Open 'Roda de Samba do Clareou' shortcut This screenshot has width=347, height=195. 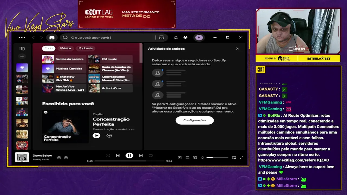[110, 69]
